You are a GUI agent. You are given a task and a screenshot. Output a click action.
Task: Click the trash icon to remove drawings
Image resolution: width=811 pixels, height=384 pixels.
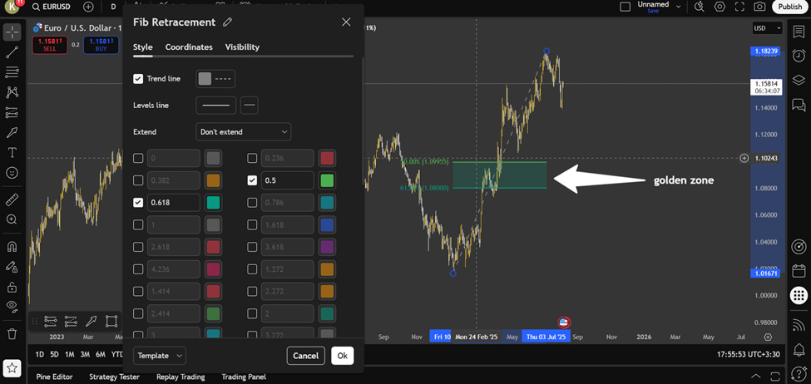click(x=12, y=334)
